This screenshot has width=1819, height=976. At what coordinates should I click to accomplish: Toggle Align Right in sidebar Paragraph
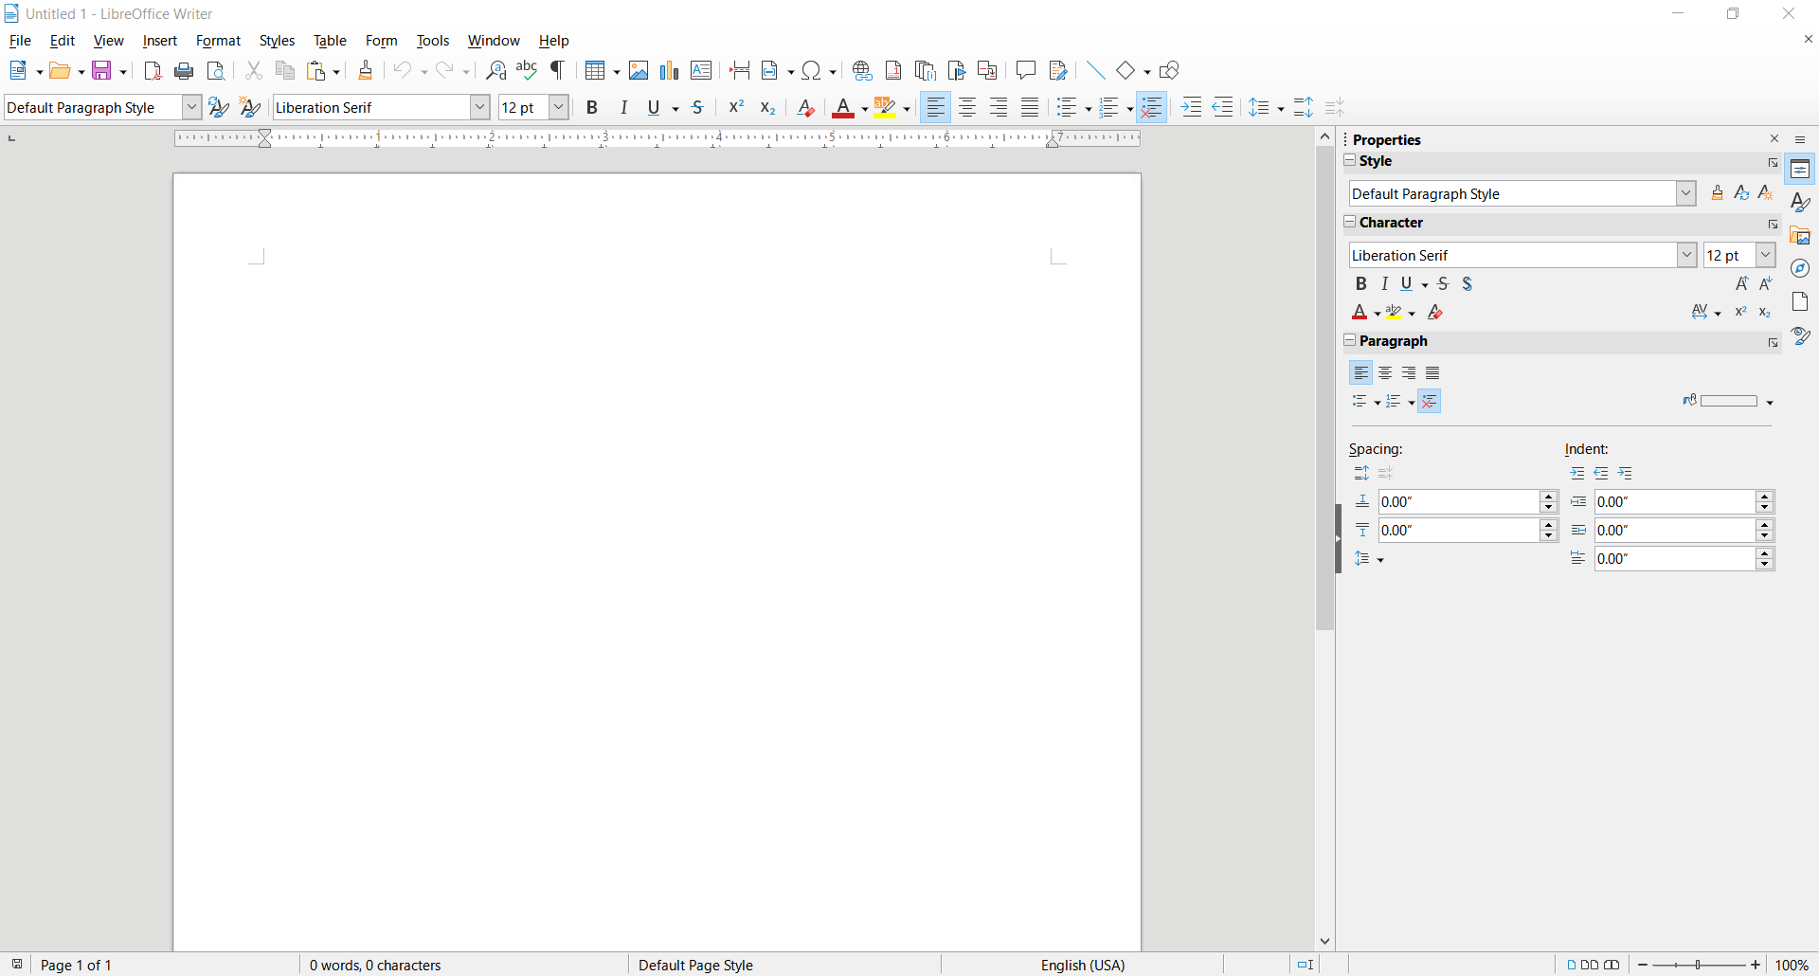coord(1409,373)
